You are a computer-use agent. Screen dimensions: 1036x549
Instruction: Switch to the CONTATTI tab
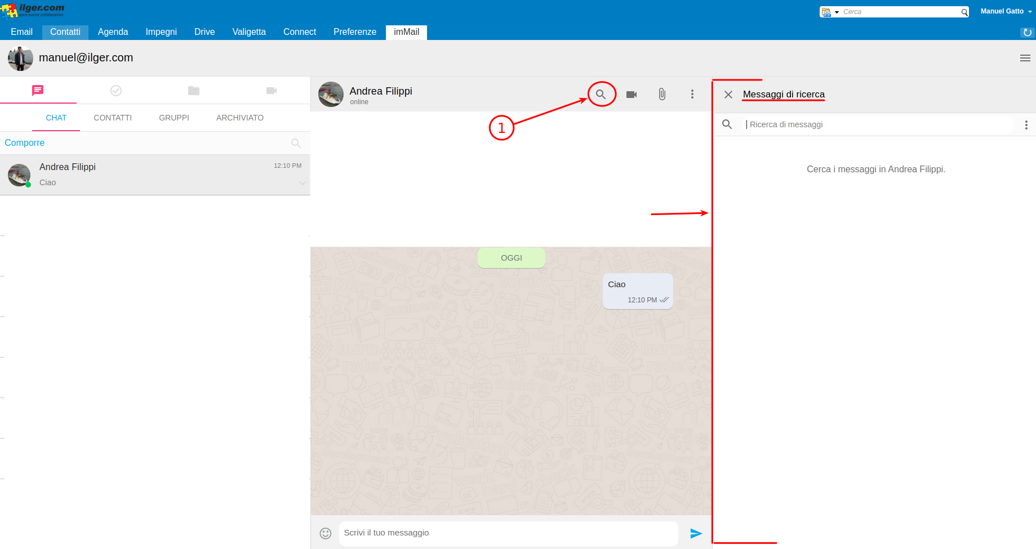pyautogui.click(x=113, y=118)
